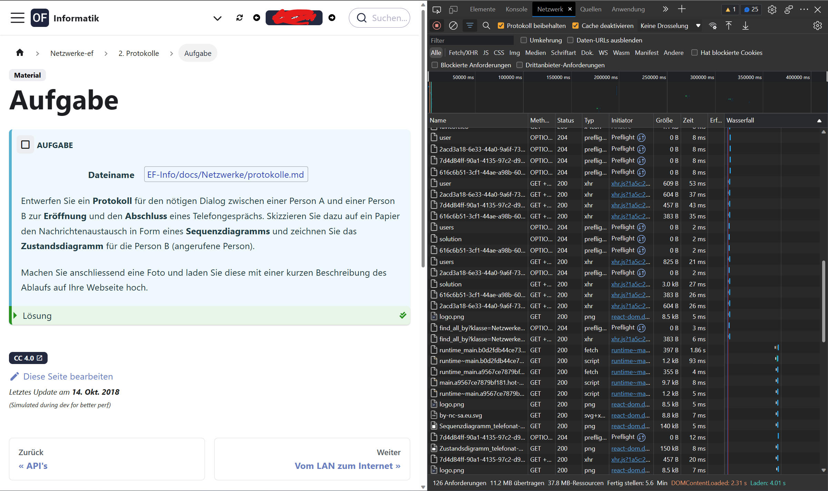This screenshot has height=491, width=828.
Task: Filter requests by CSS type
Action: pyautogui.click(x=499, y=52)
